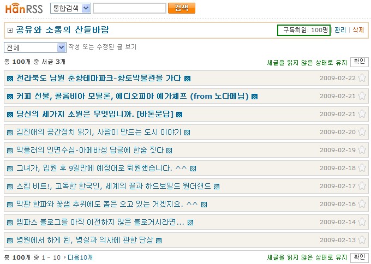Star the 2009-02-18 article
This screenshot has width=371, height=264.
tap(362, 167)
